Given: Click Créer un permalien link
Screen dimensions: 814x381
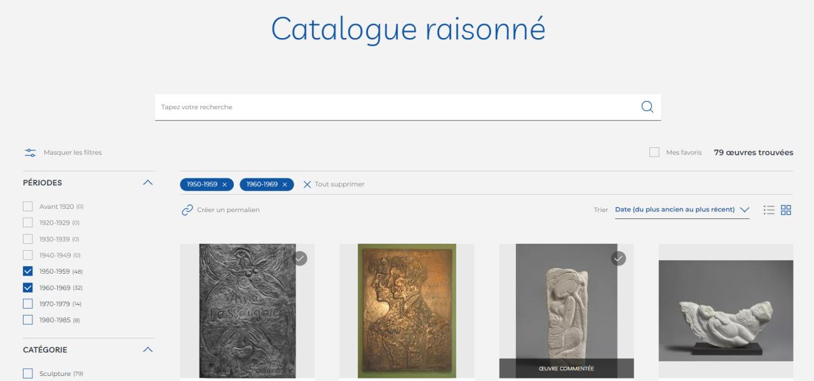Looking at the screenshot, I should pyautogui.click(x=228, y=210).
